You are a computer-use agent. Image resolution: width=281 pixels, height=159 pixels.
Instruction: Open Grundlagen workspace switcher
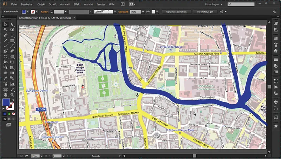pyautogui.click(x=214, y=4)
